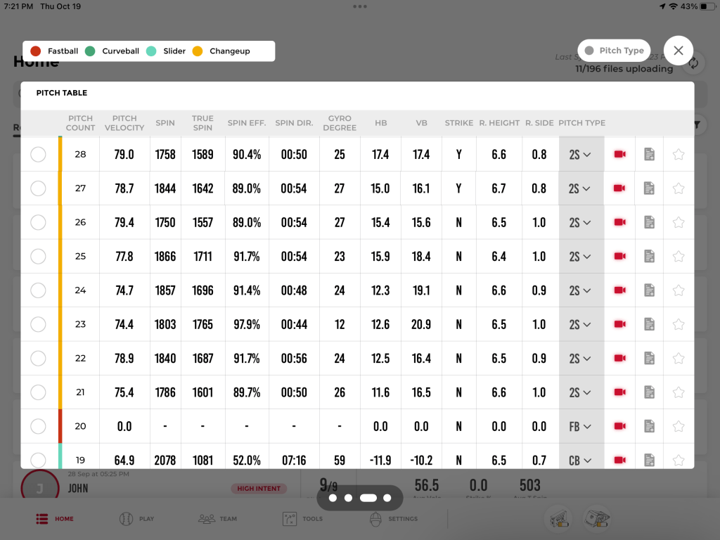Play video for pitch 28
The image size is (720, 540).
click(619, 154)
